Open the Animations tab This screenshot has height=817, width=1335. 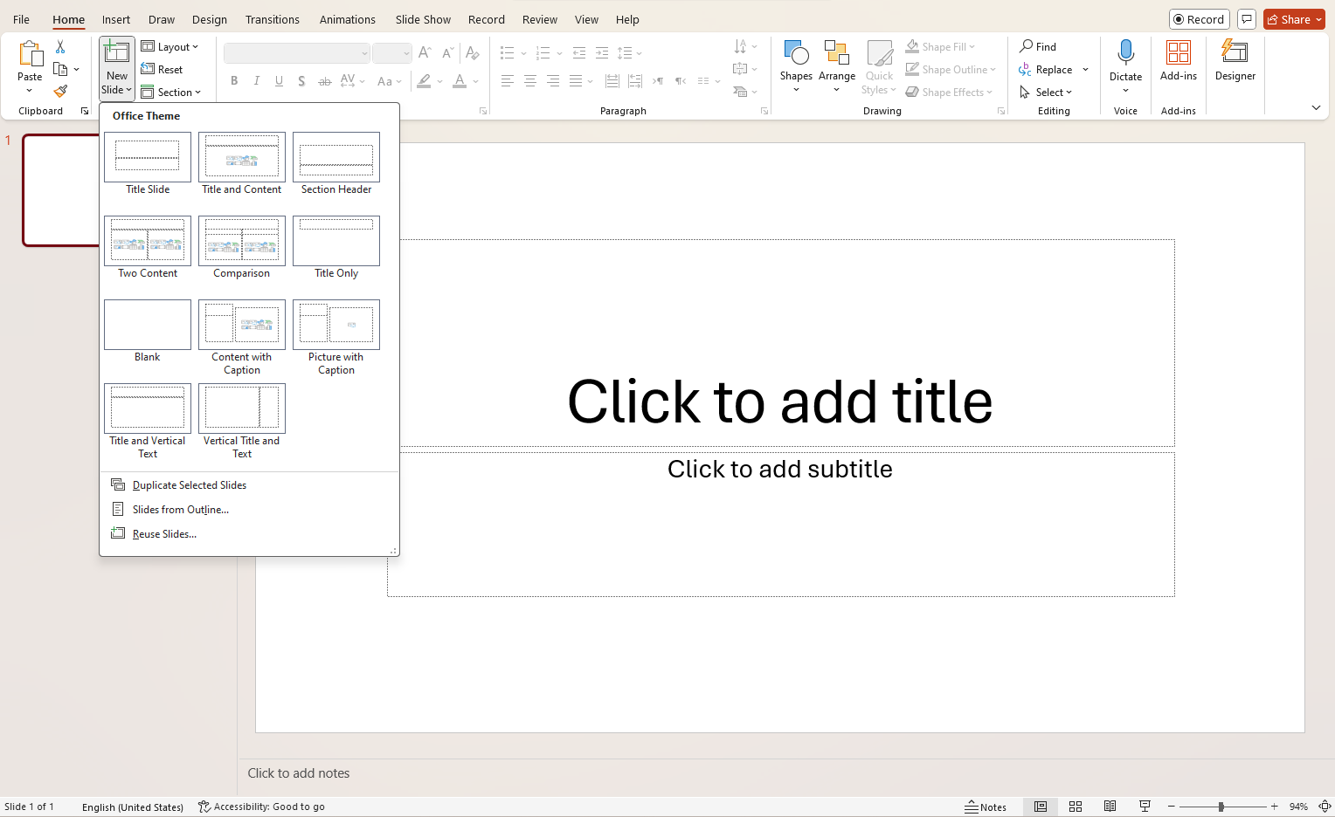pyautogui.click(x=347, y=19)
